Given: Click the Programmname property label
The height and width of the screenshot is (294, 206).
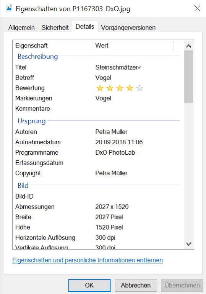Looking at the screenshot, I should 37,152.
